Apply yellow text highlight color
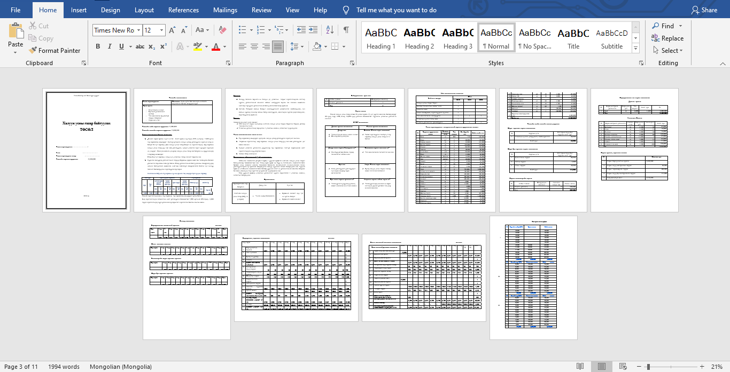730x372 pixels. [x=197, y=46]
